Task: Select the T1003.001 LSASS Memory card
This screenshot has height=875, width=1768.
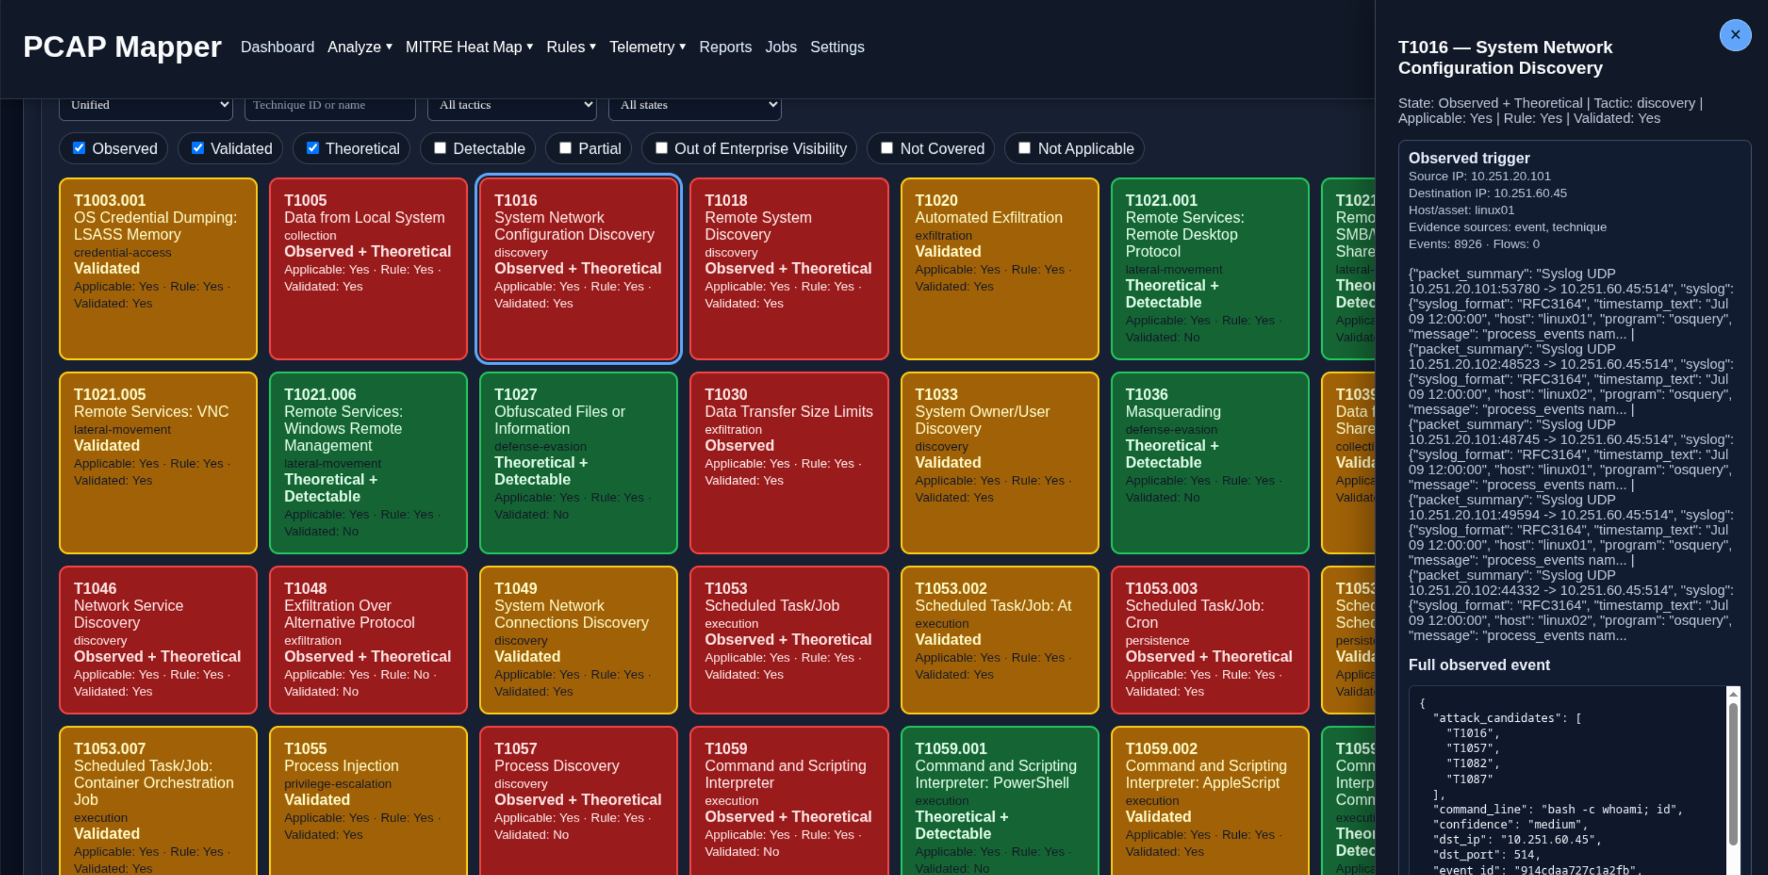Action: click(x=158, y=269)
